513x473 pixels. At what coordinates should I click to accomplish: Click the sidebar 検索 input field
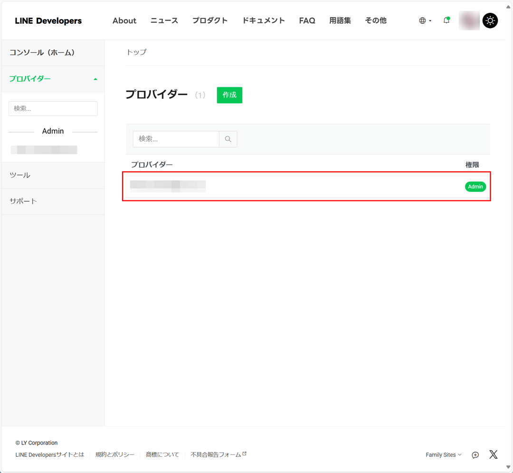(x=53, y=108)
